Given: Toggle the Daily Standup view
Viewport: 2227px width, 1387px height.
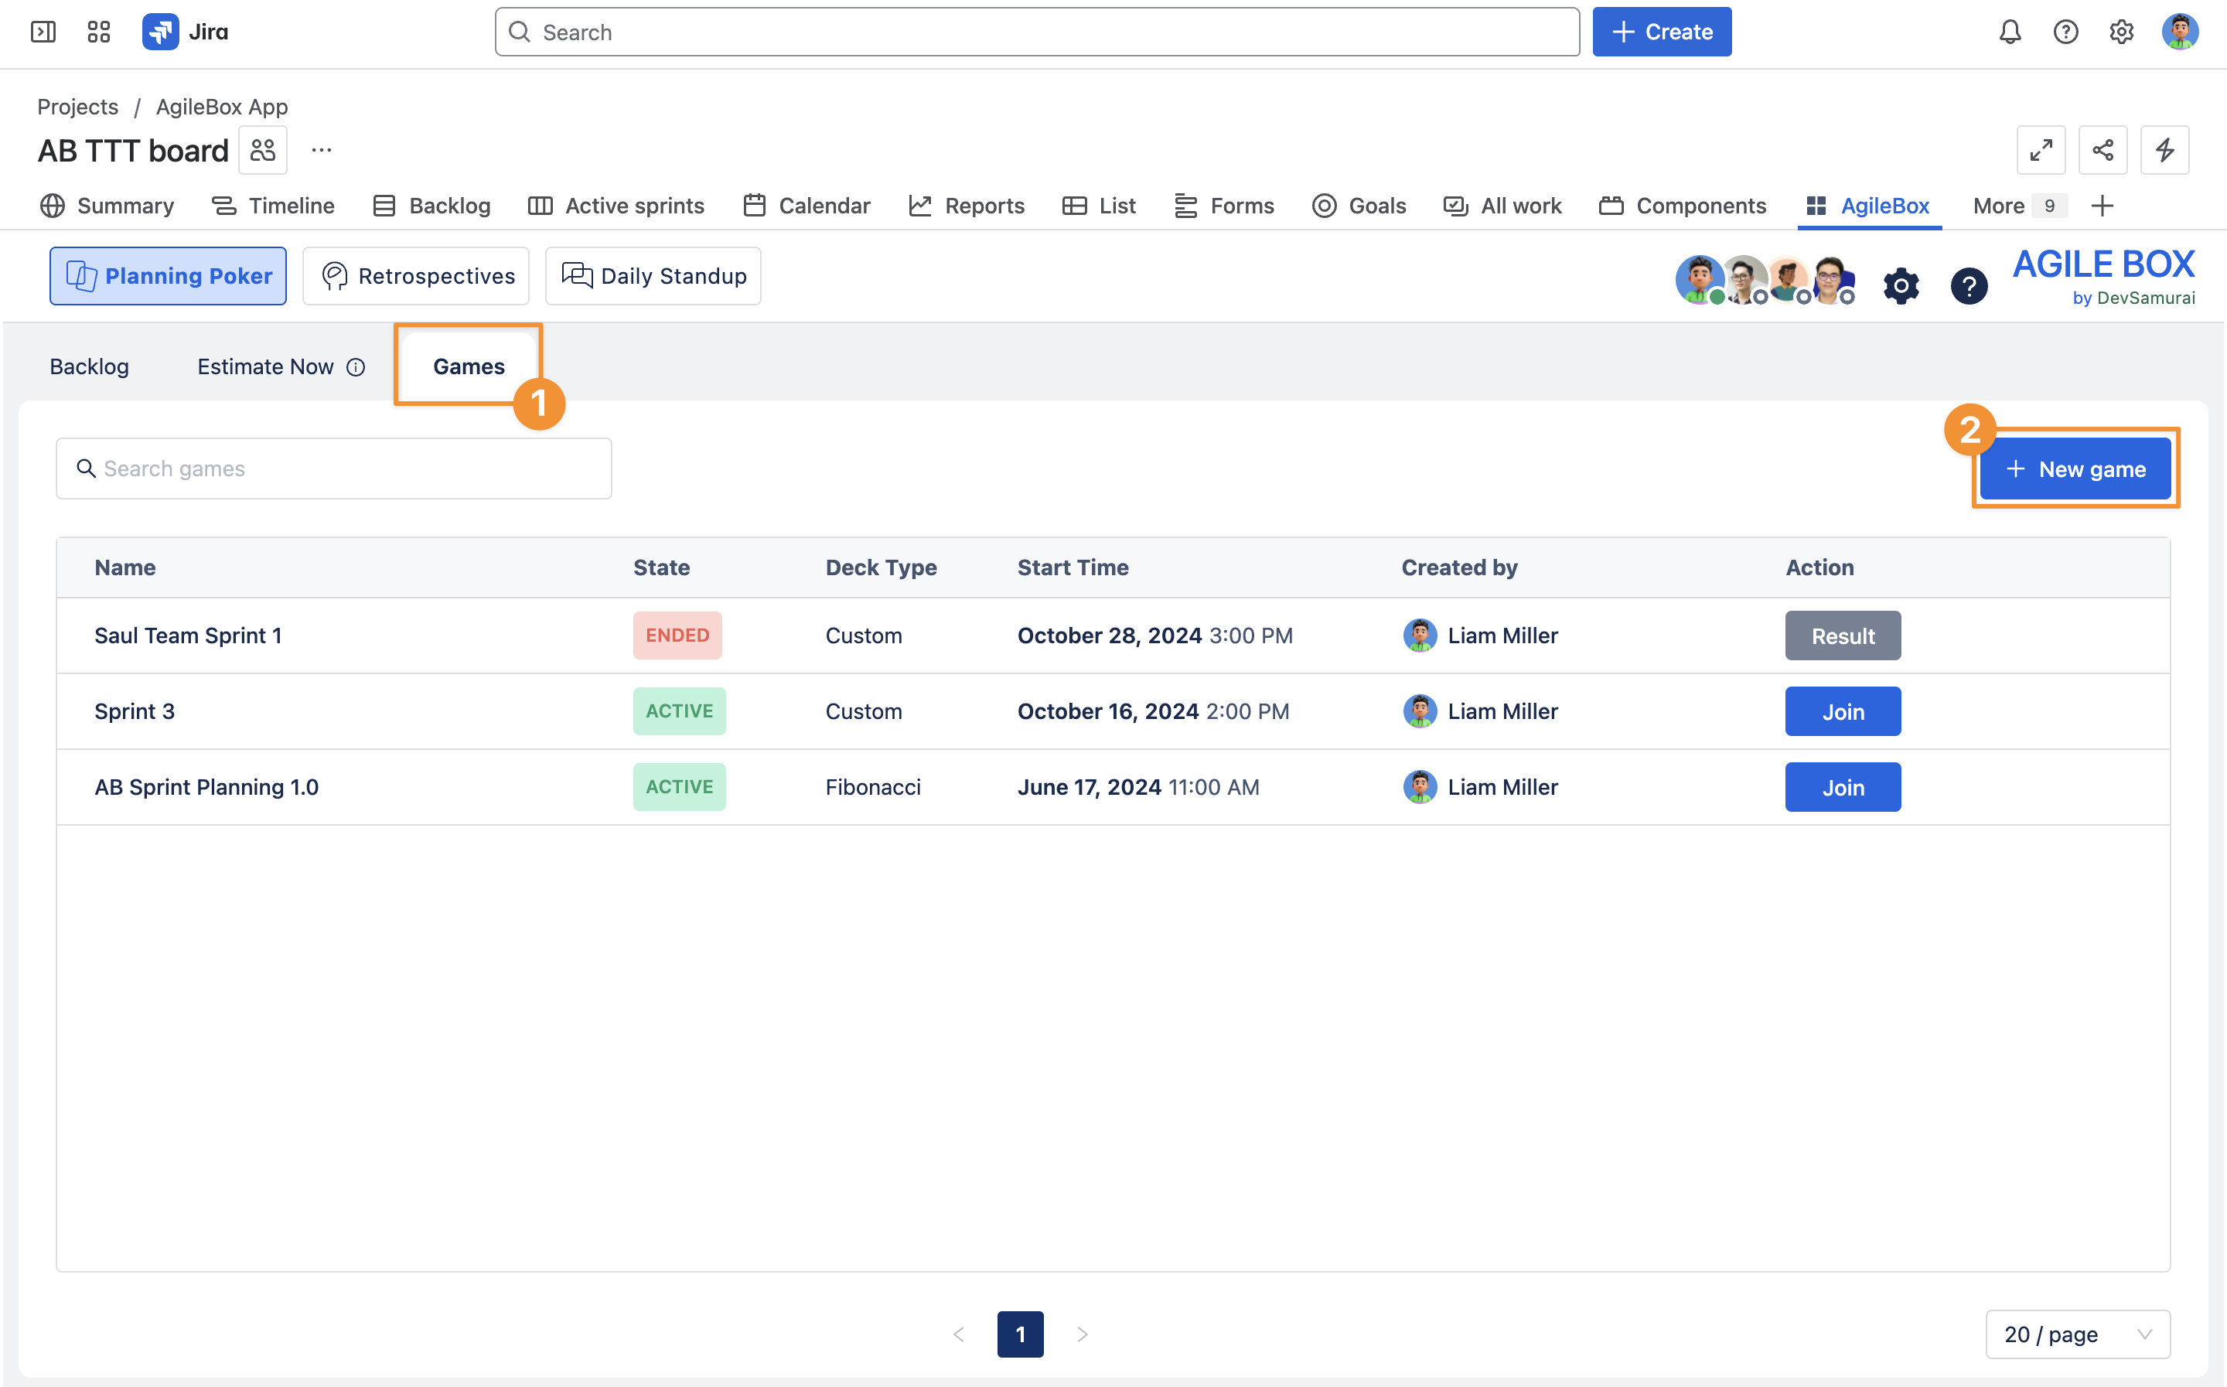Looking at the screenshot, I should [653, 276].
